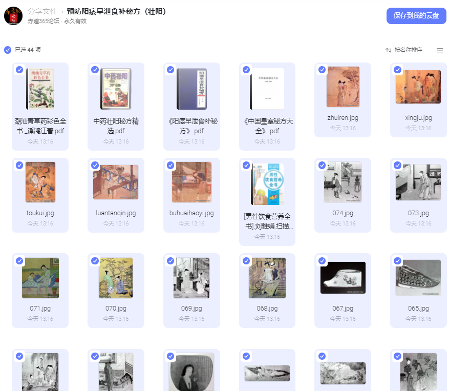Click the file name buhuaihaoyi.jpg
Screen dimensions: 449x391
click(x=191, y=213)
